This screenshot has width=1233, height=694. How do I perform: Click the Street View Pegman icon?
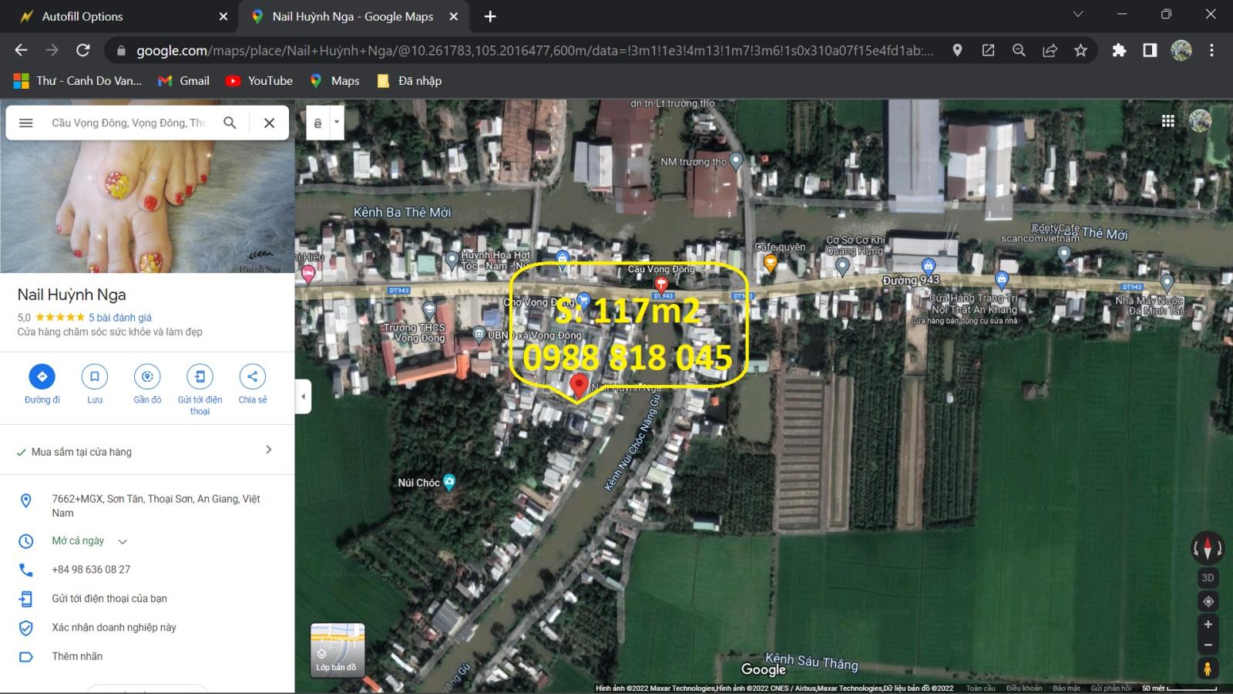(1208, 668)
